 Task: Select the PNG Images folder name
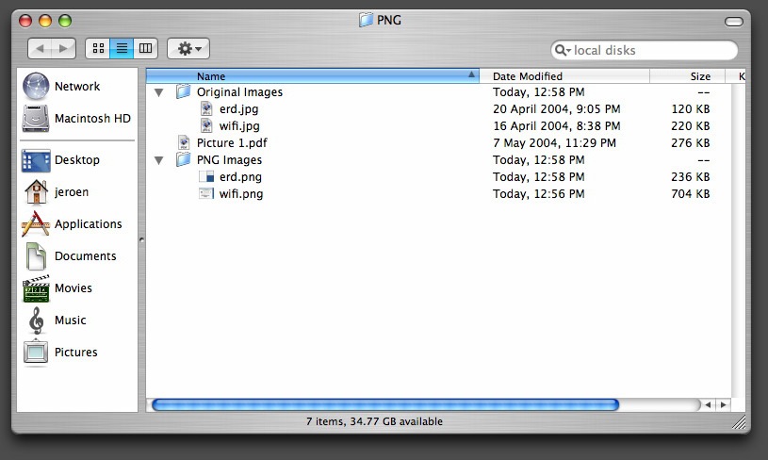(x=229, y=160)
